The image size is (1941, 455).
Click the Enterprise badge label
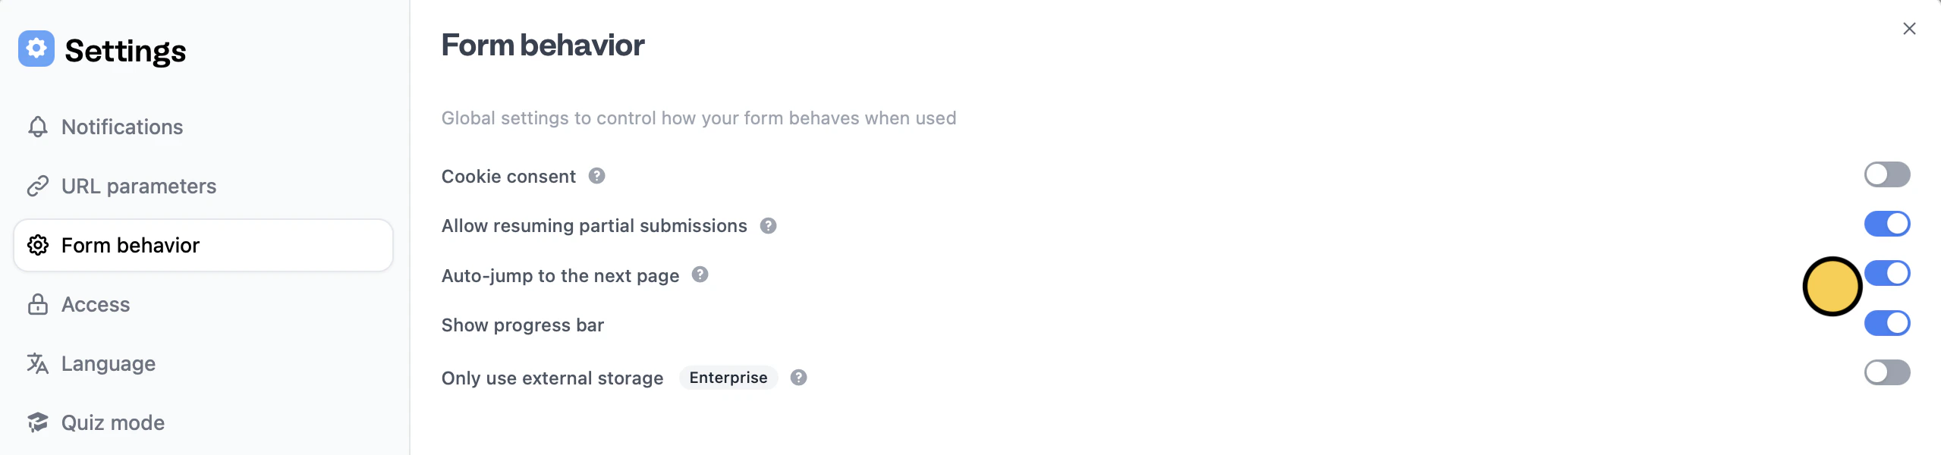coord(728,377)
